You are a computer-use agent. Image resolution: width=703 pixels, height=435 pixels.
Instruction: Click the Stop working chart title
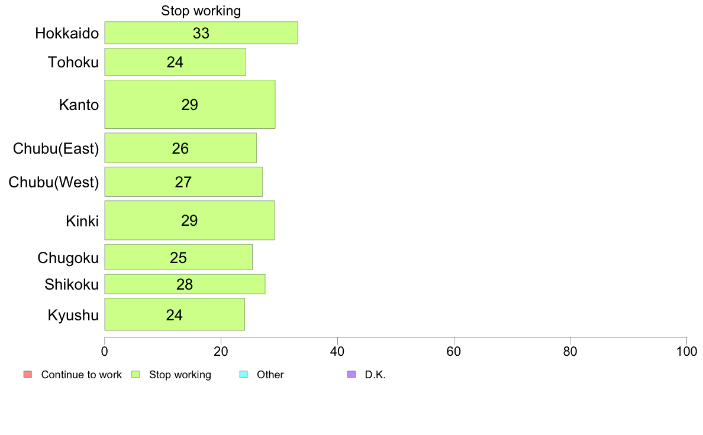pos(201,11)
